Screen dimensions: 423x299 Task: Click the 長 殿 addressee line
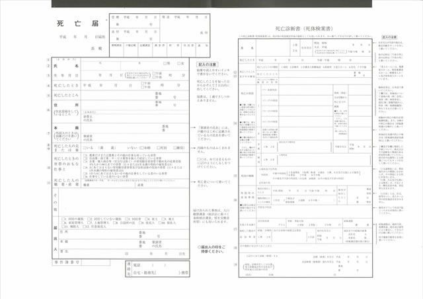click(x=96, y=48)
